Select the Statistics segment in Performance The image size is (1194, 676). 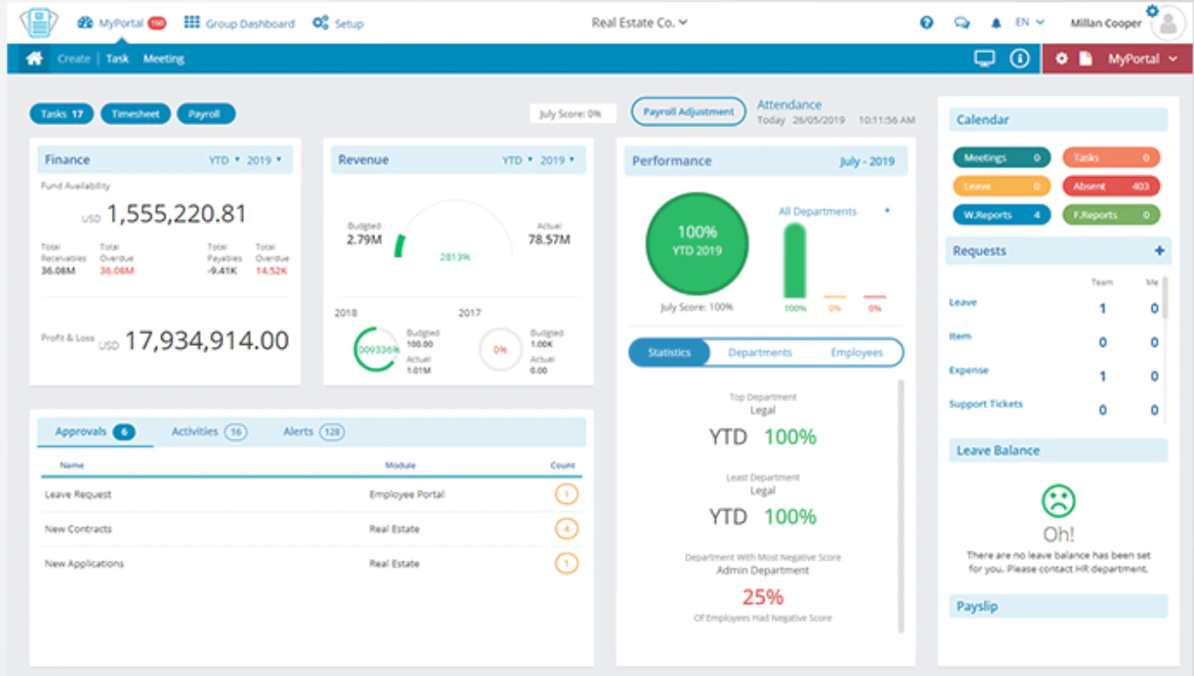click(x=669, y=353)
